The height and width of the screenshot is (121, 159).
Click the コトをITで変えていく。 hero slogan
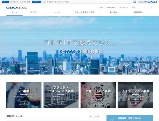click(80, 43)
